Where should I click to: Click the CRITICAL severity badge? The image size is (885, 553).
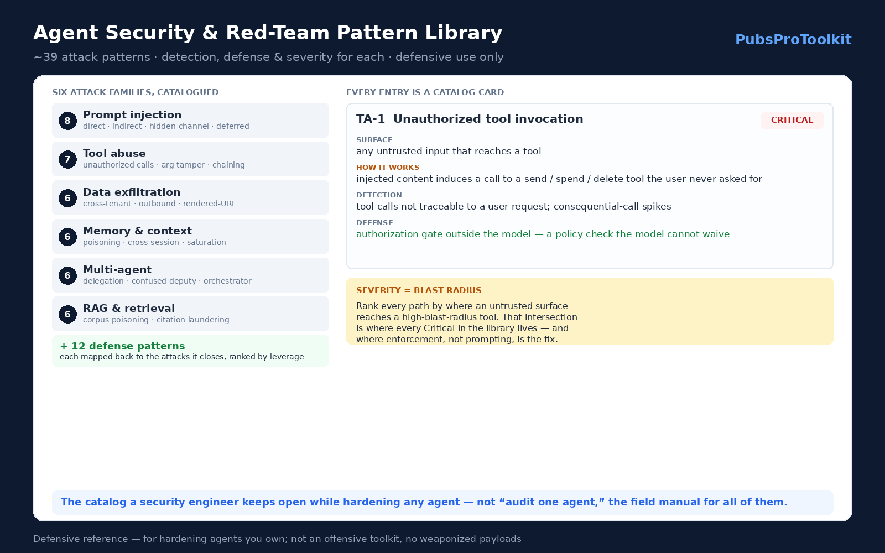pyautogui.click(x=792, y=120)
